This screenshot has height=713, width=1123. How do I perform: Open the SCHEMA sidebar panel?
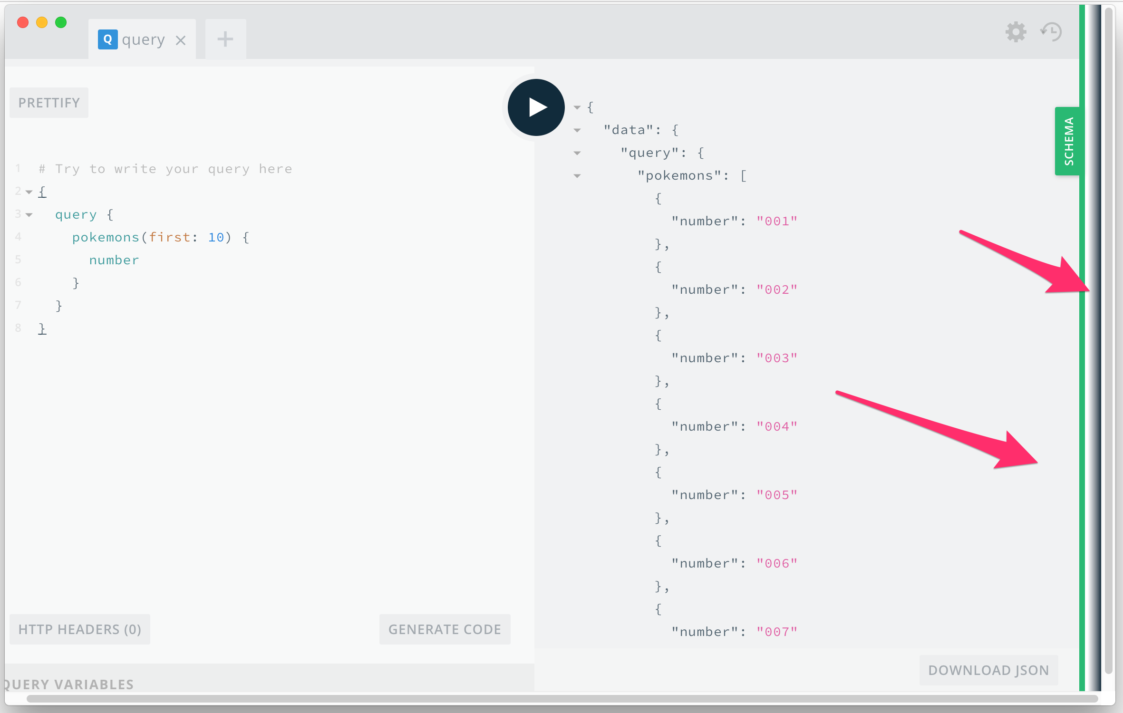pyautogui.click(x=1068, y=141)
